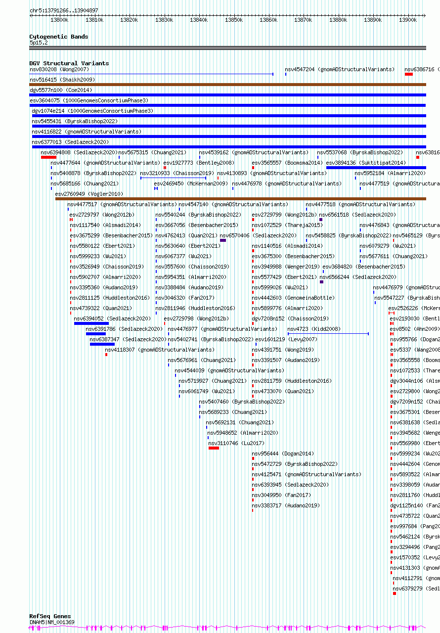440x633 pixels.
Task: Open nsv5458825 (ByrskaBishop2022) variant
Action: click(x=349, y=235)
